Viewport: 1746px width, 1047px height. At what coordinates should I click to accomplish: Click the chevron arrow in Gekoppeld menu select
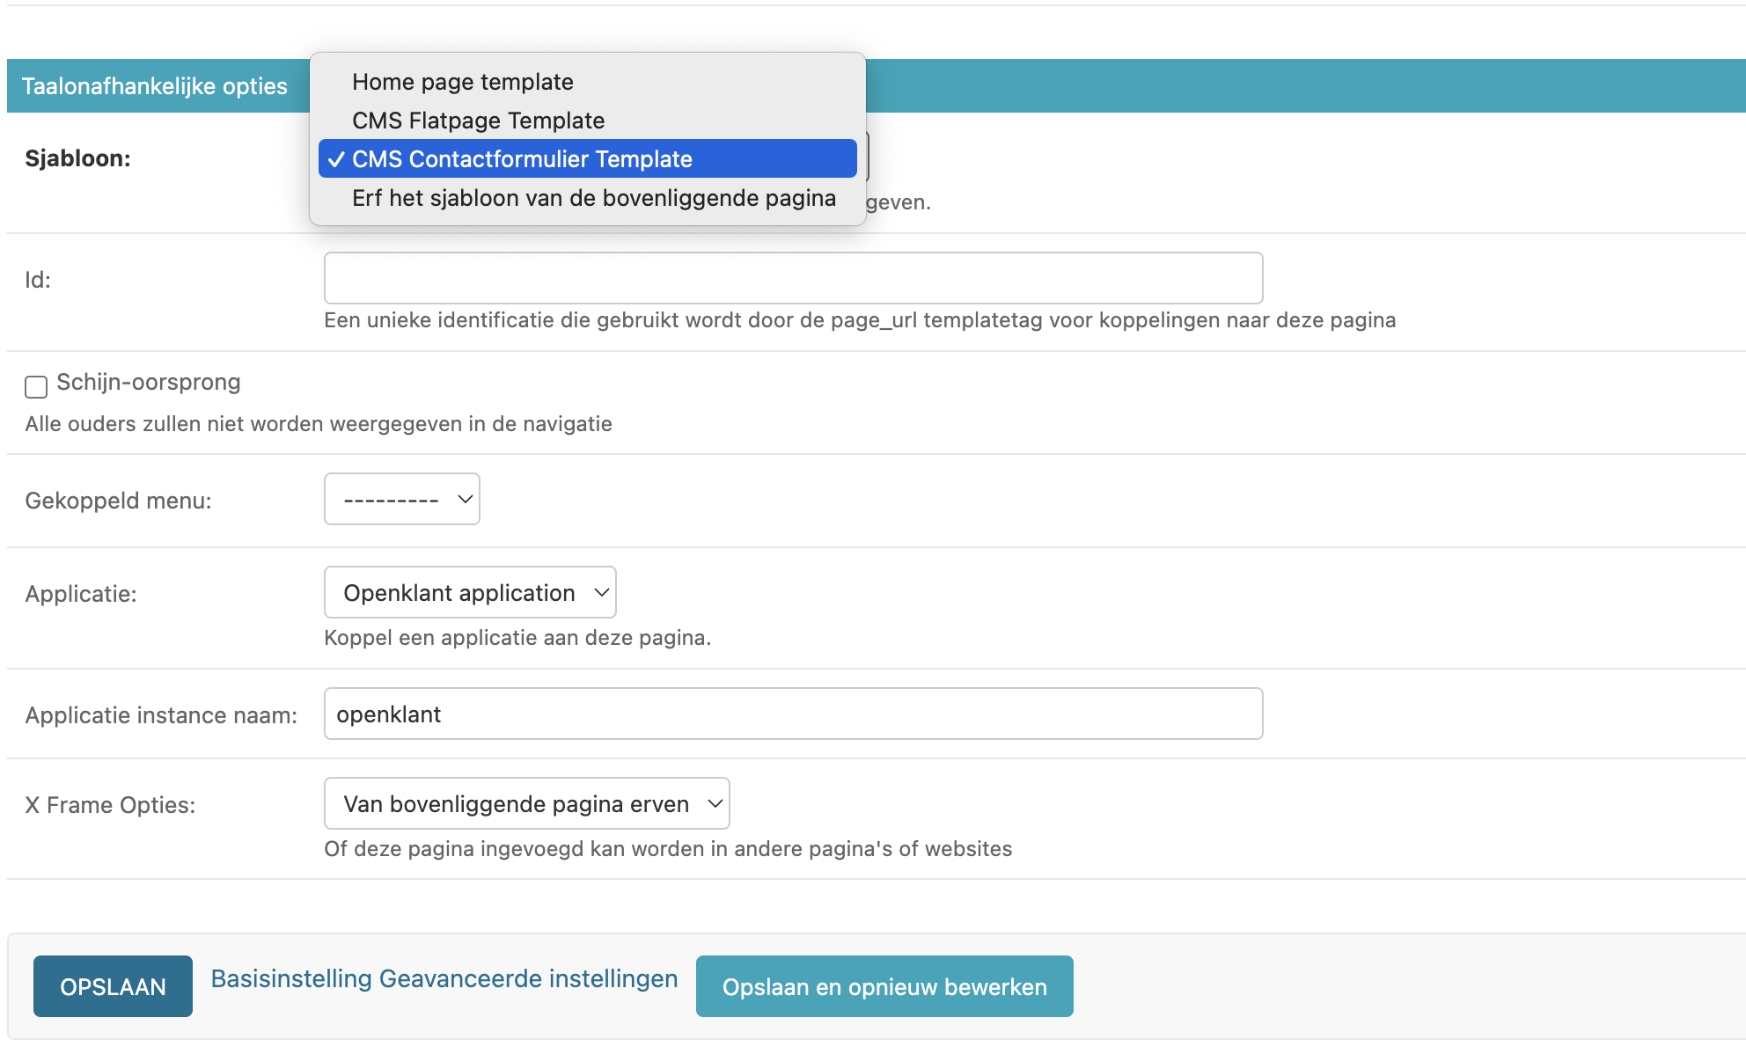pyautogui.click(x=465, y=499)
